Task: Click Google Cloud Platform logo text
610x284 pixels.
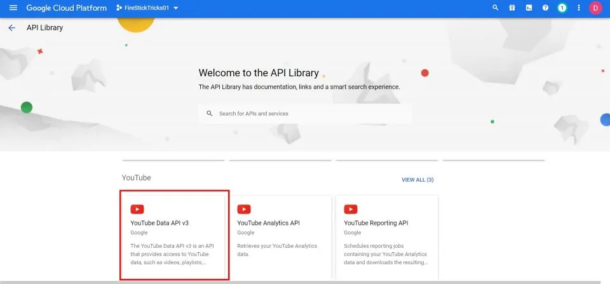Action: tap(67, 8)
